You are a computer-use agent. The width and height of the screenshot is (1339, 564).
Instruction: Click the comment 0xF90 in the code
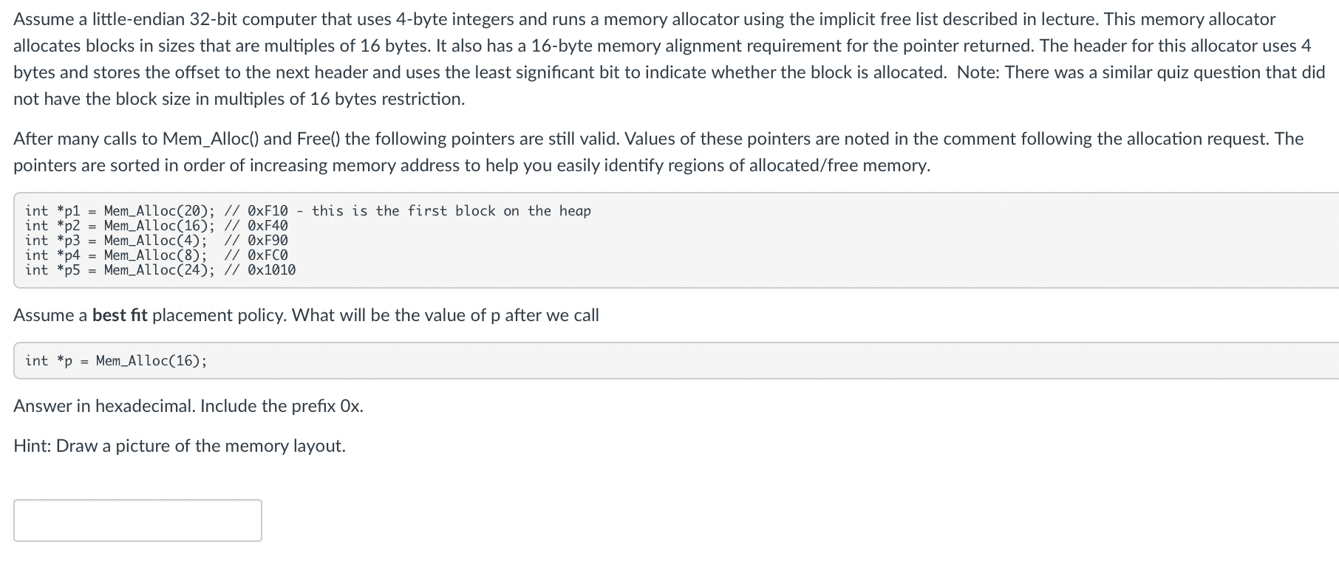(x=268, y=240)
